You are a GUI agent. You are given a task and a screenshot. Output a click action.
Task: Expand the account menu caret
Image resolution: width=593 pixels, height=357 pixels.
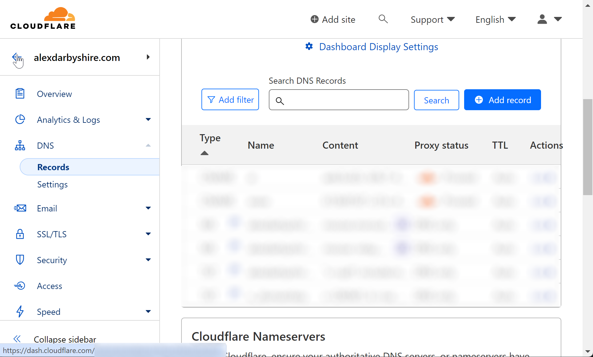558,19
